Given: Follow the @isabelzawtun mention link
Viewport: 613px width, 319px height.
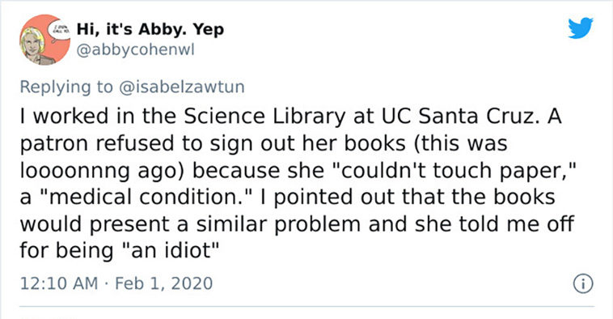Looking at the screenshot, I should pyautogui.click(x=181, y=87).
